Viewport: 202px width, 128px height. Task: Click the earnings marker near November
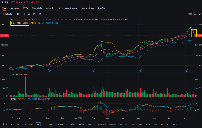pos(49,70)
